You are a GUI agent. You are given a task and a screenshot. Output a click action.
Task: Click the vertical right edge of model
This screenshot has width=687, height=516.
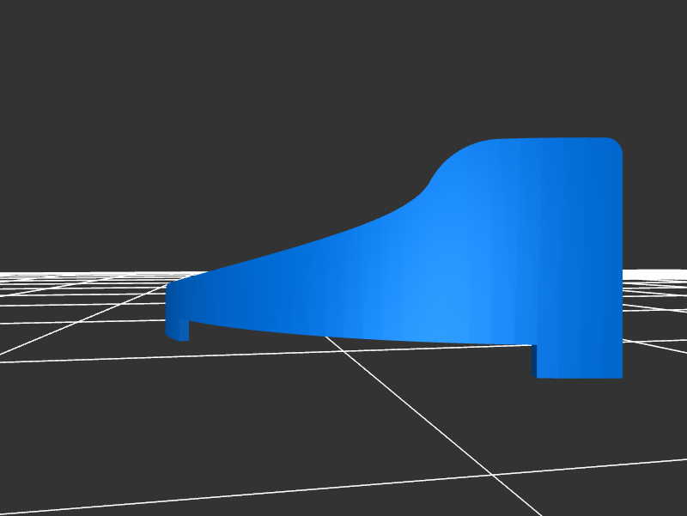pos(621,258)
